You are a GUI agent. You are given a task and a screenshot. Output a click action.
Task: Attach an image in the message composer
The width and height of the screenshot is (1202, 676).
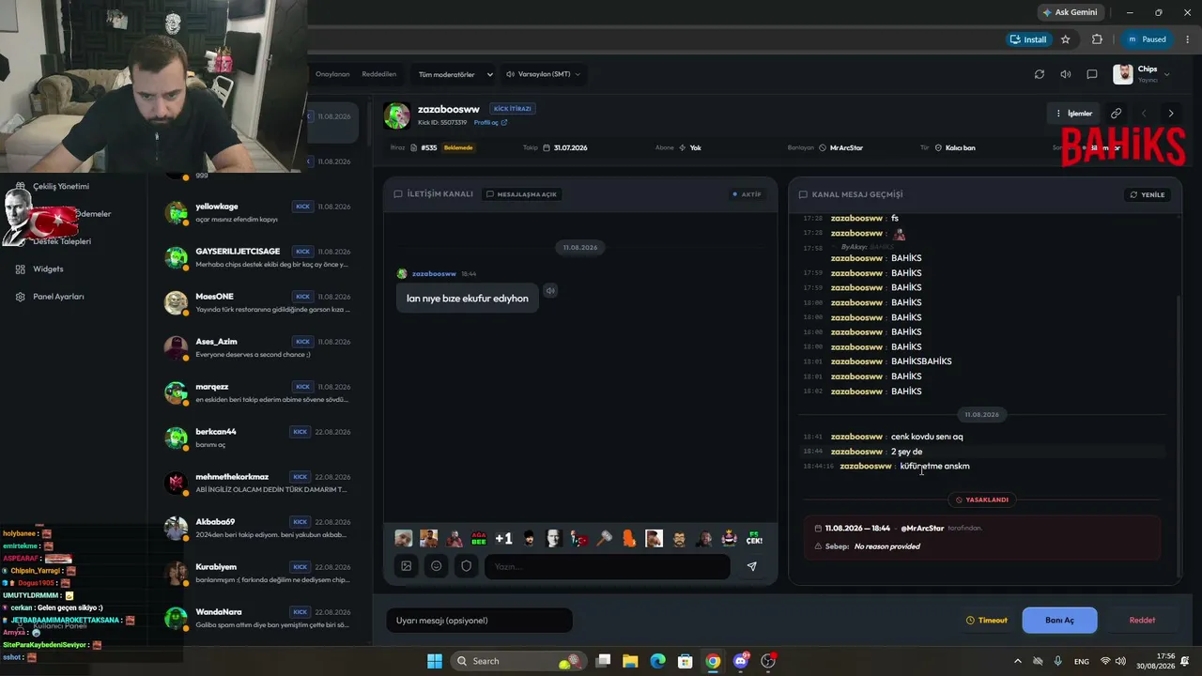(407, 566)
